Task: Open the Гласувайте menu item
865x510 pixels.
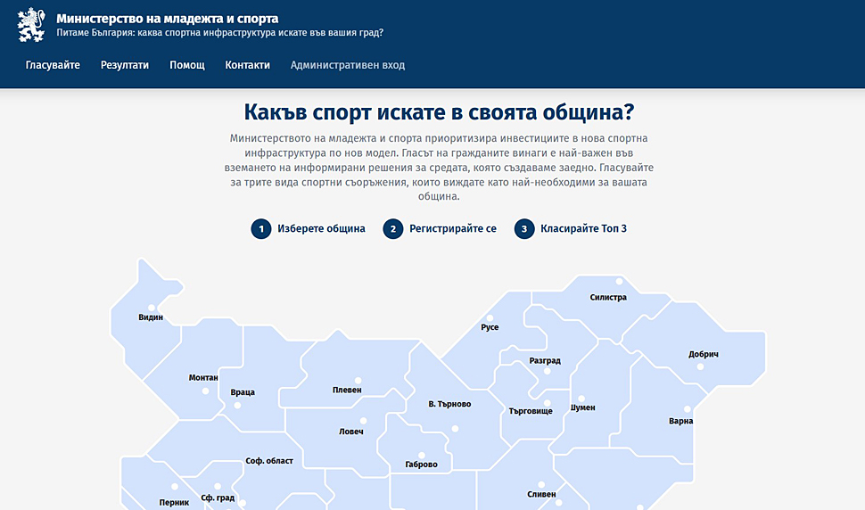Action: [x=53, y=65]
